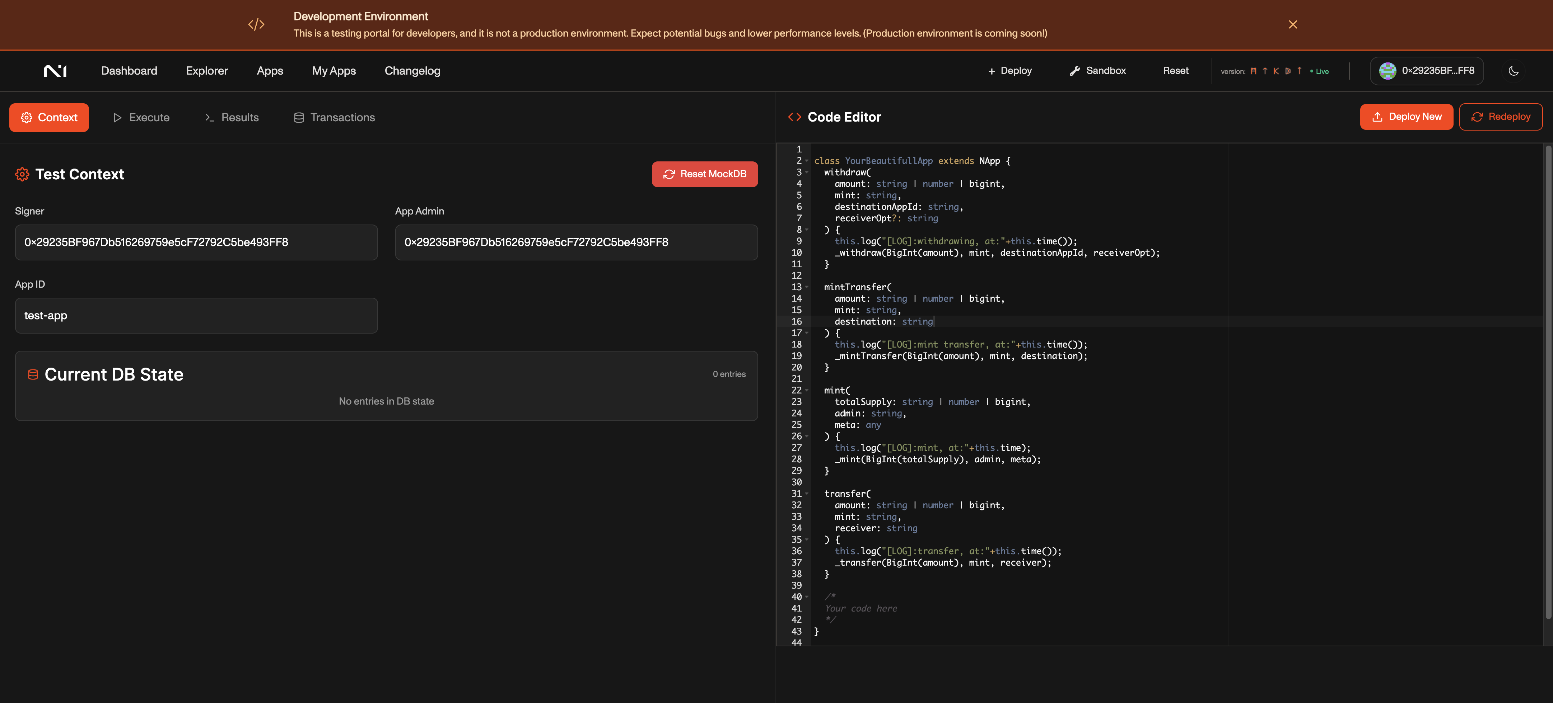Click the destination: string code line
The image size is (1553, 703).
point(884,322)
